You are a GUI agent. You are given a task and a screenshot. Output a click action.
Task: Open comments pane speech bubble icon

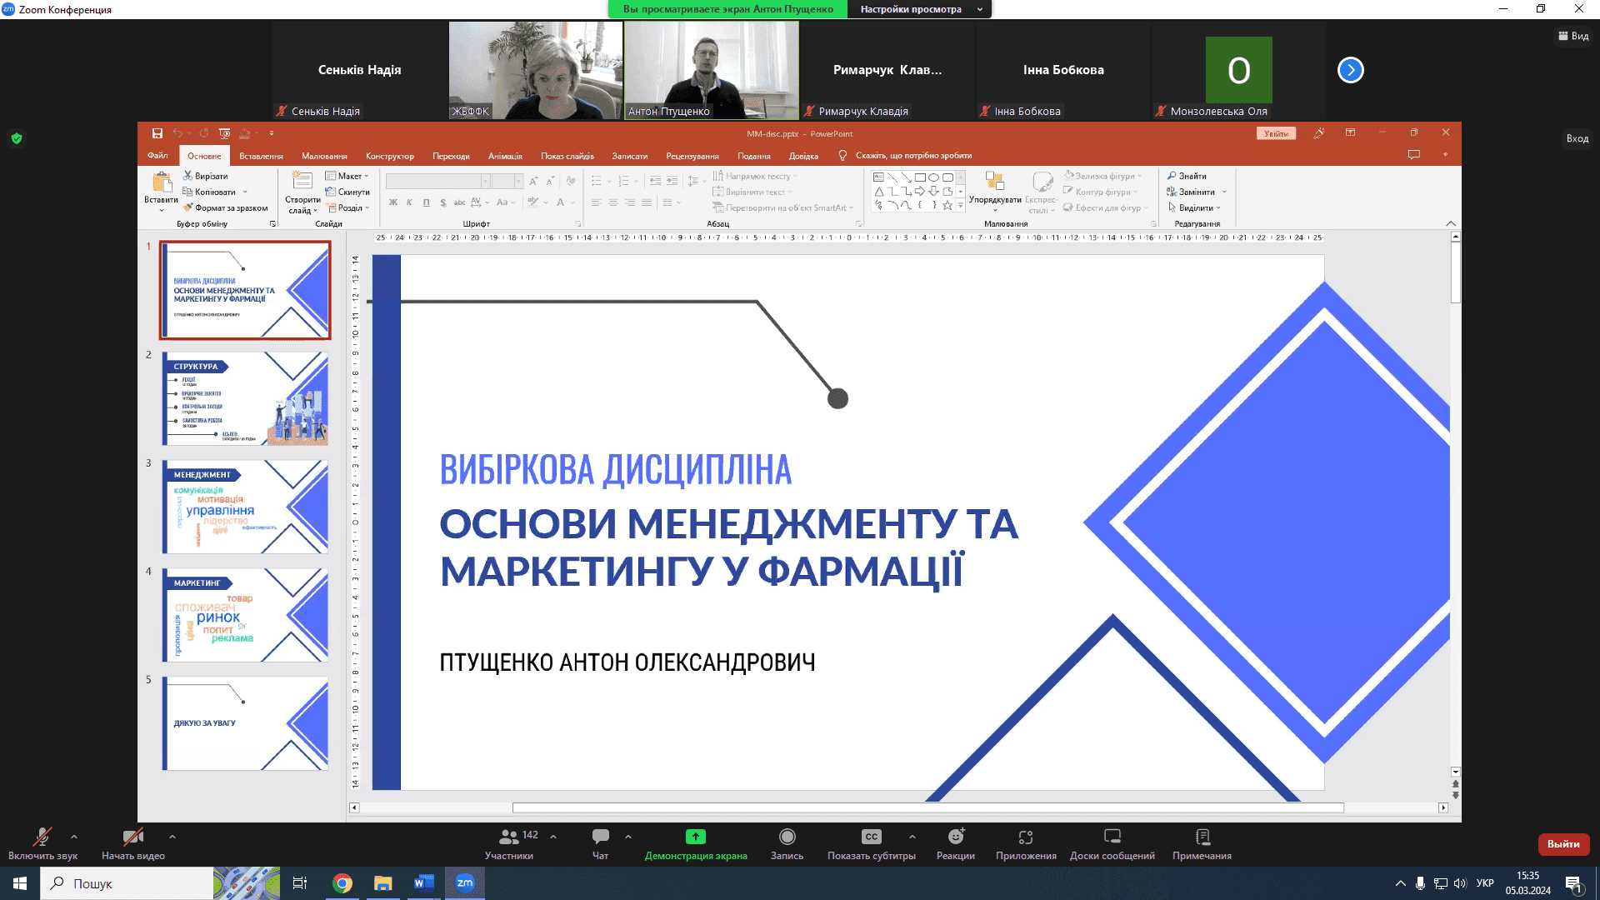(x=1414, y=155)
